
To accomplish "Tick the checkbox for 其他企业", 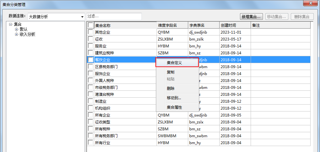I will (90, 32).
